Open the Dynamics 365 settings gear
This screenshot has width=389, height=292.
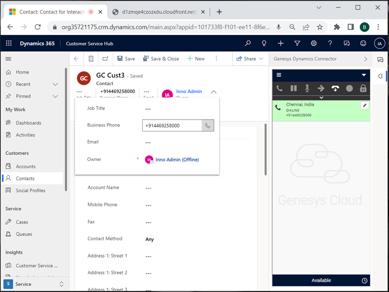[x=314, y=43]
